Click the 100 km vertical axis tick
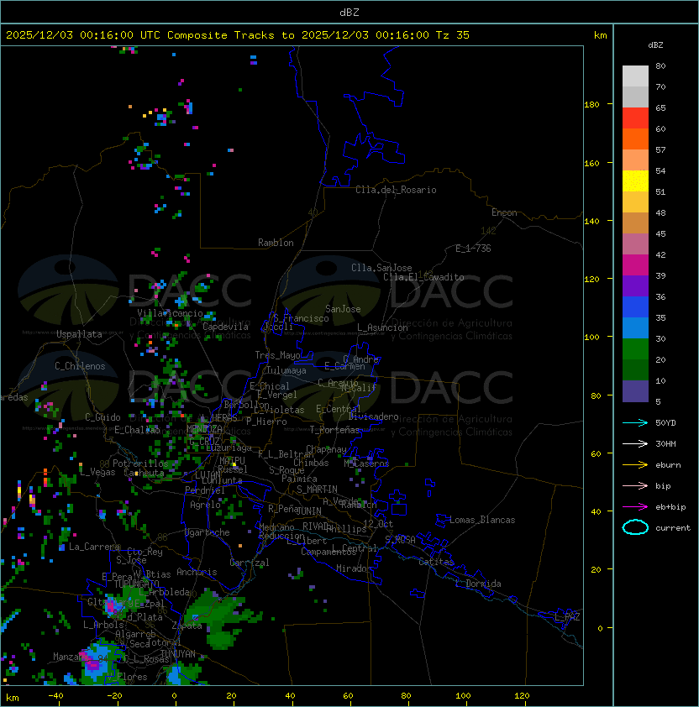The height and width of the screenshot is (707, 699). coord(591,338)
